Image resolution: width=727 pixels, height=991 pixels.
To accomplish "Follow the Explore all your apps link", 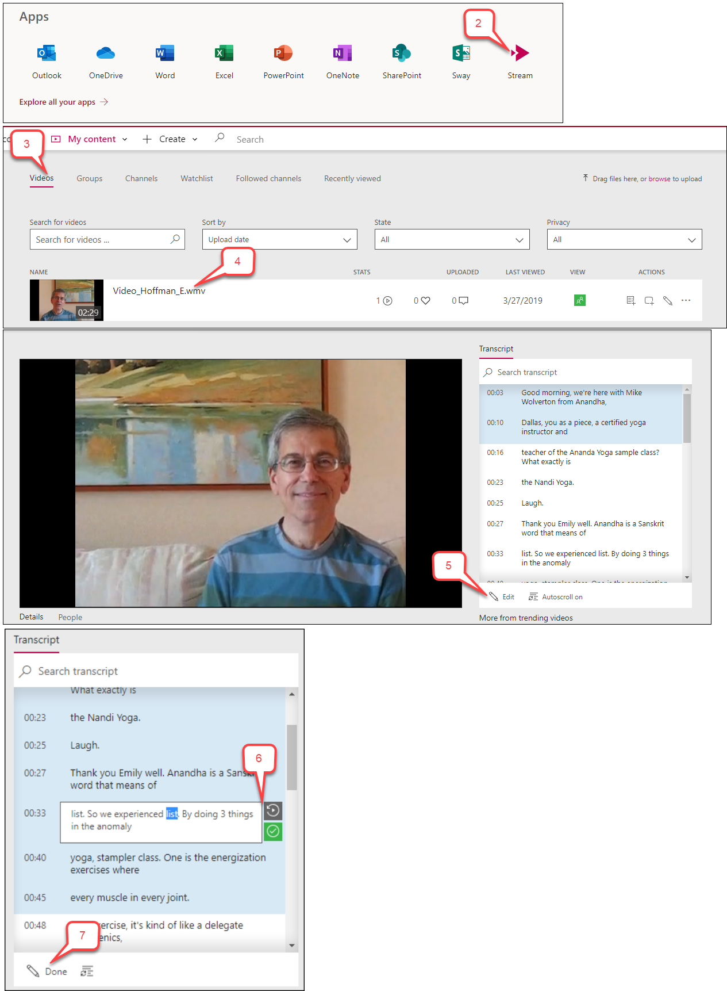I will (64, 102).
